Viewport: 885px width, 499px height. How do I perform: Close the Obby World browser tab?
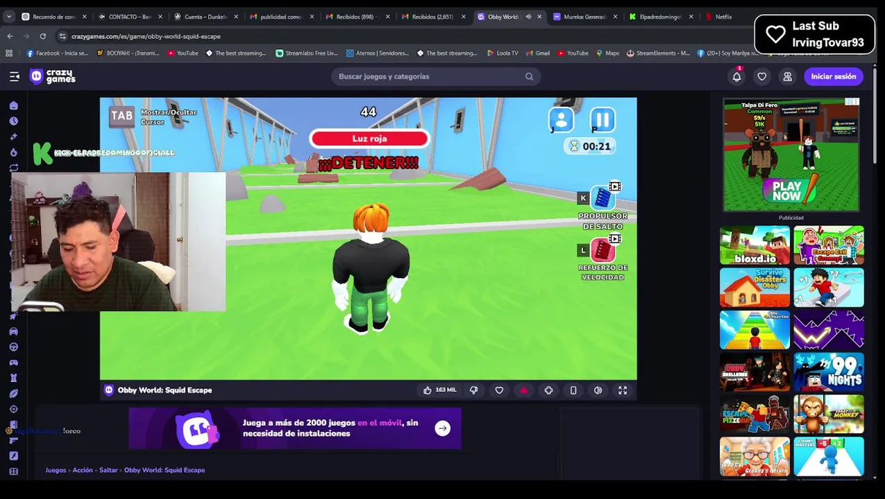pos(539,17)
